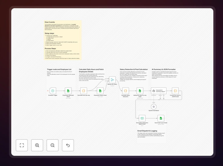Click the Email Dispatch & Logging title
The width and height of the screenshot is (223, 166).
pyautogui.click(x=147, y=131)
